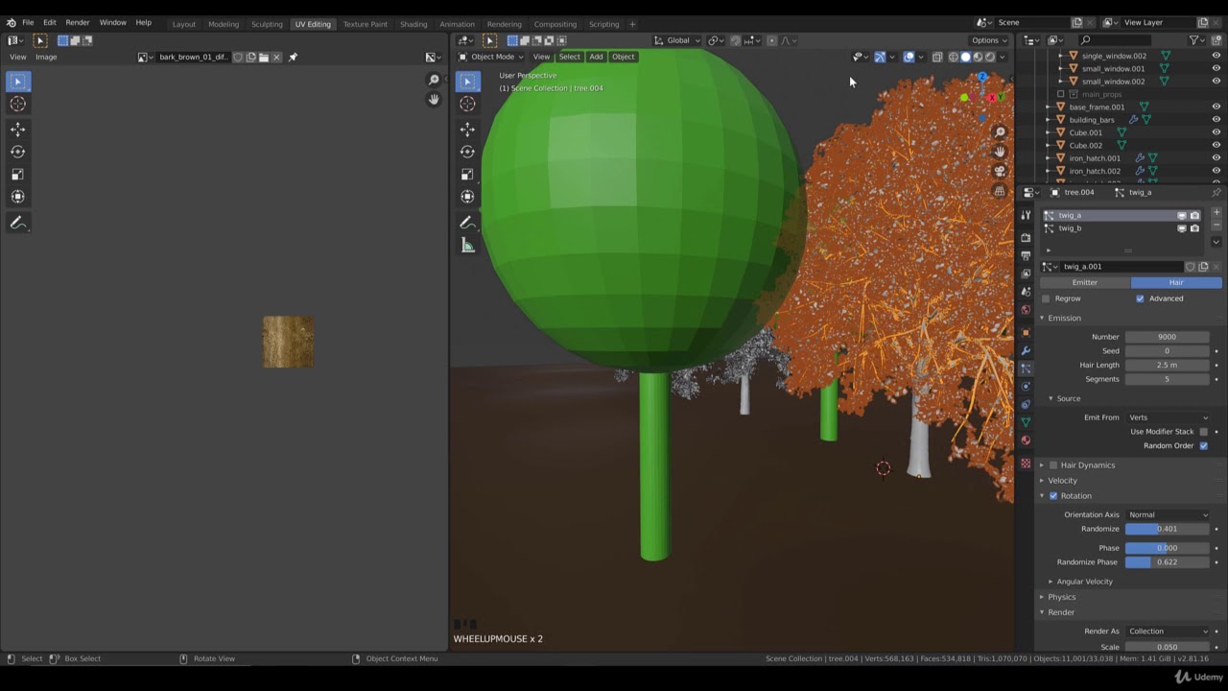The image size is (1228, 691).
Task: Enable Use Modifier Stack checkbox
Action: 1204,432
